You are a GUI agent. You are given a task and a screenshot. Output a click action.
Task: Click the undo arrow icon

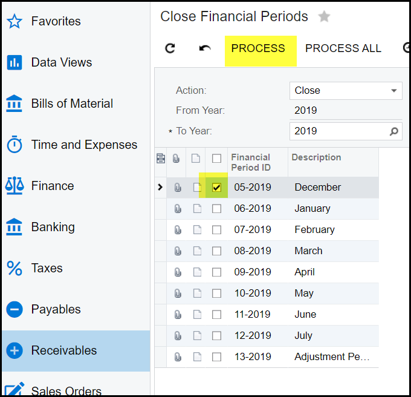(205, 48)
